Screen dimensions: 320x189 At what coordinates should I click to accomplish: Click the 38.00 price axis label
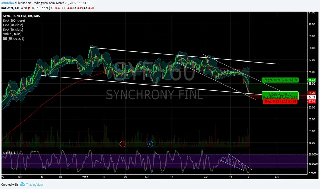[312, 48]
